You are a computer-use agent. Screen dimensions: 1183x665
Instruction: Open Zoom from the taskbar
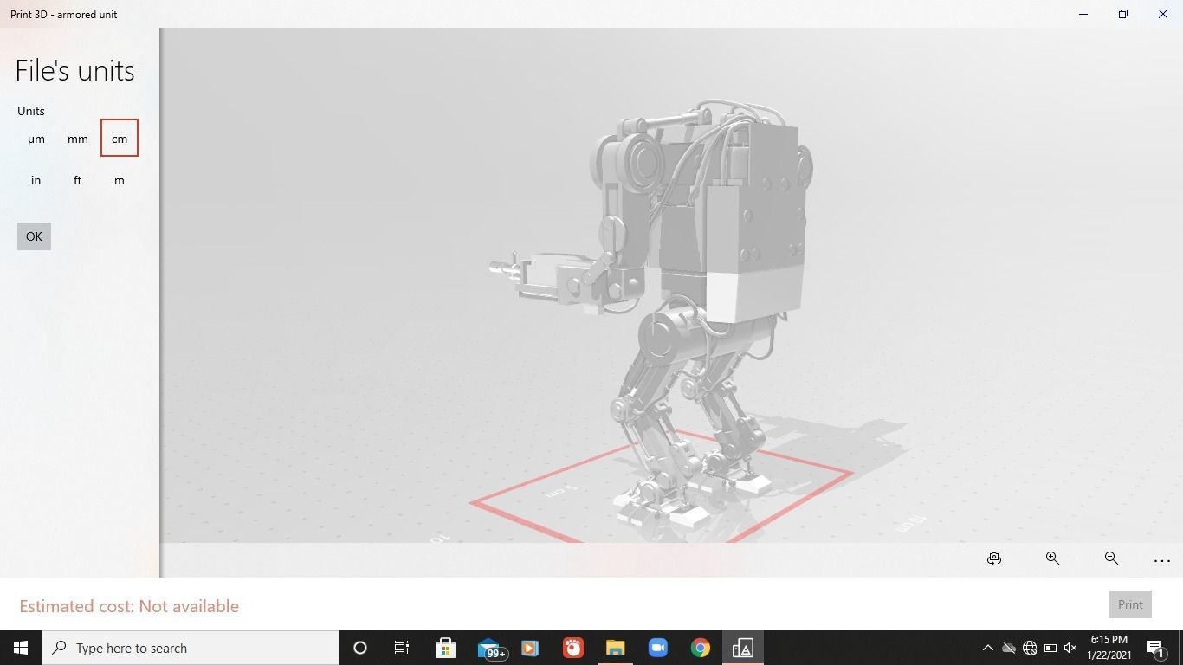click(657, 648)
